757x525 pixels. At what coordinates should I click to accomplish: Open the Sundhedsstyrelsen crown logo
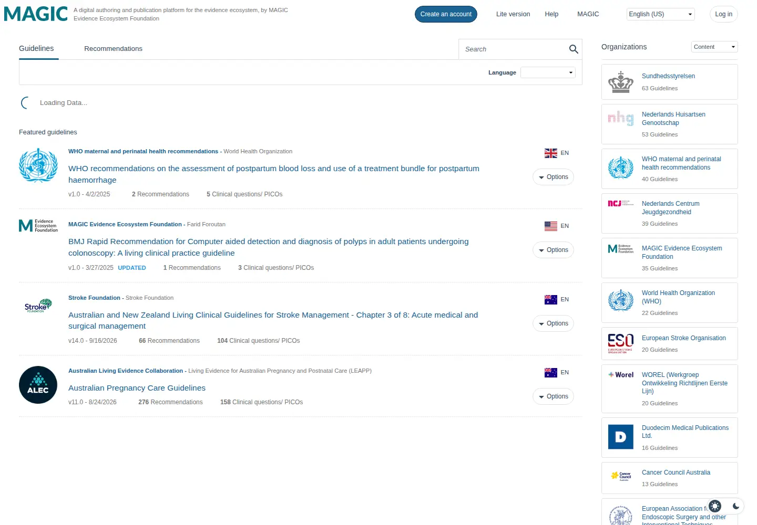click(x=621, y=82)
